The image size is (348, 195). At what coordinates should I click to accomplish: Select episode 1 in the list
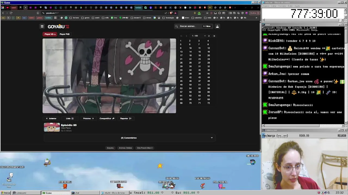coord(181,41)
